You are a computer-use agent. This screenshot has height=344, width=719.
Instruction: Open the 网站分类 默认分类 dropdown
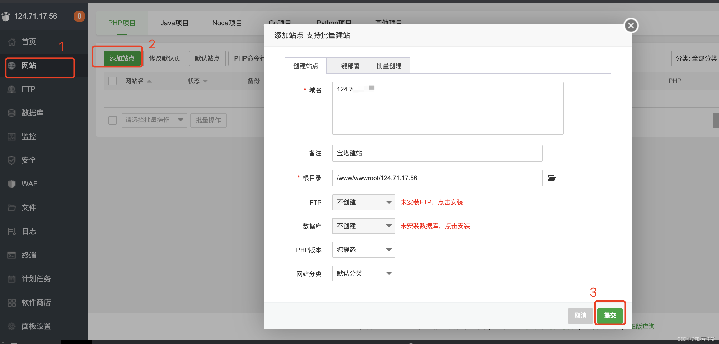[x=363, y=273]
